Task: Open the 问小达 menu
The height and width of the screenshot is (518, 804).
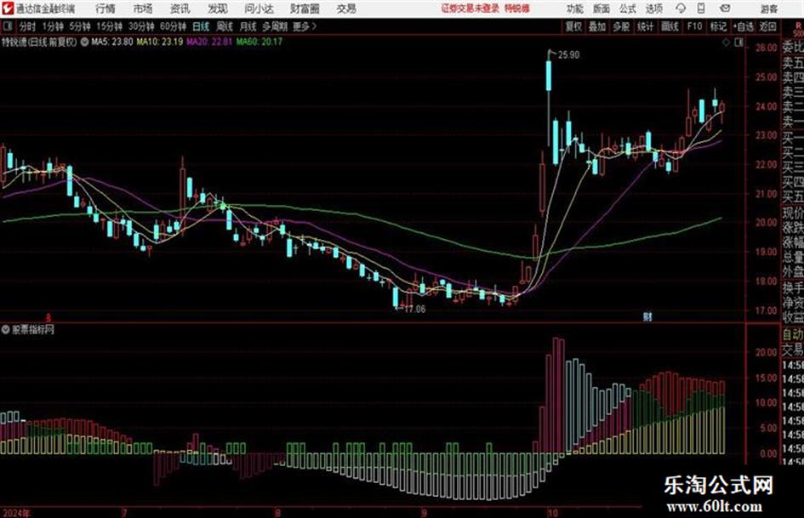Action: (x=259, y=9)
